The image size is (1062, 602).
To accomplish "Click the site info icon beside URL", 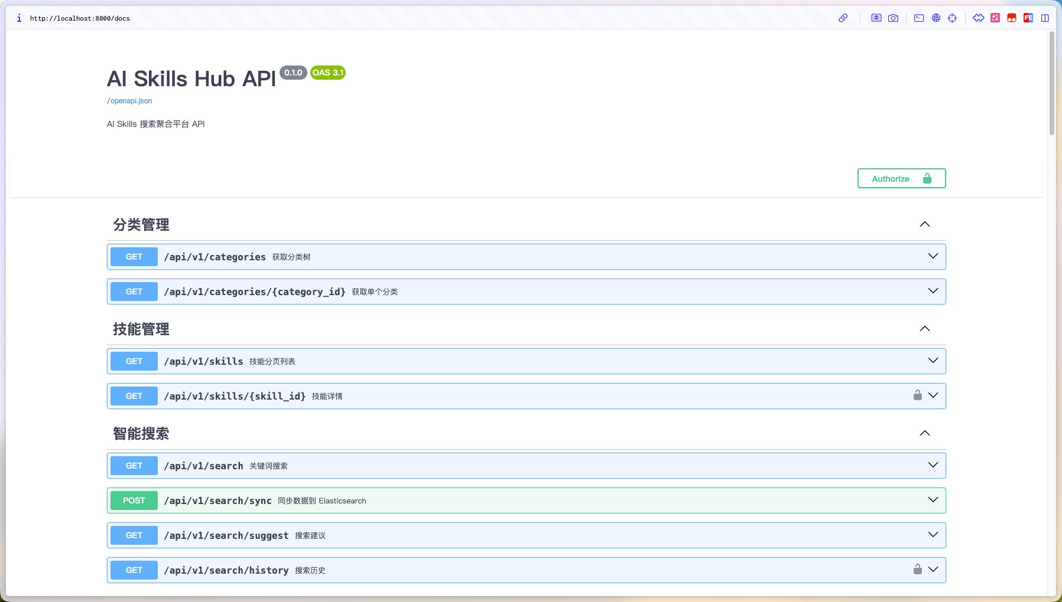I will click(19, 18).
